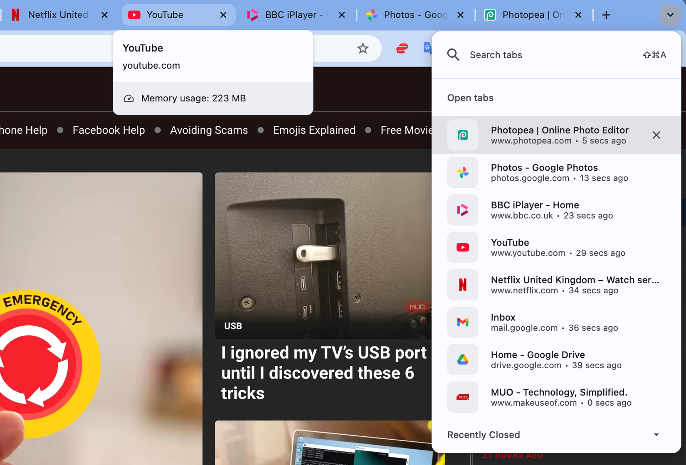The height and width of the screenshot is (465, 686).
Task: Toggle the bookmark star in the address bar
Action: tap(363, 48)
